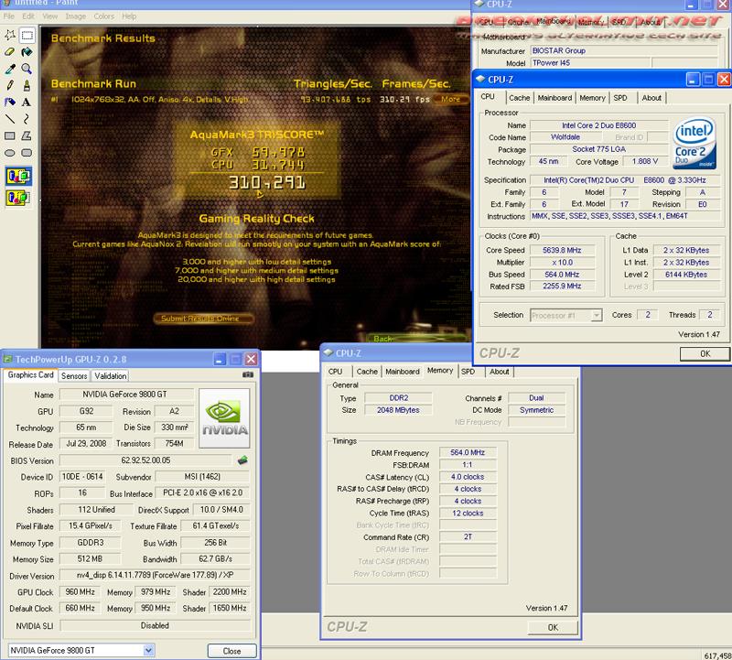Screen dimensions: 732x660
Task: Select the Graphics Card tab in GPU-Z
Action: (x=31, y=375)
